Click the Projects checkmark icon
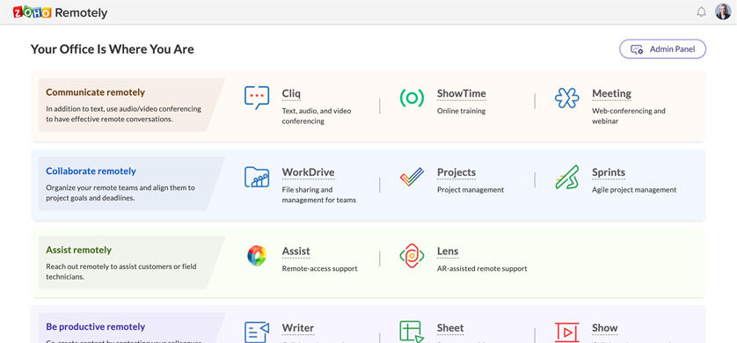737x343 pixels. 412,177
